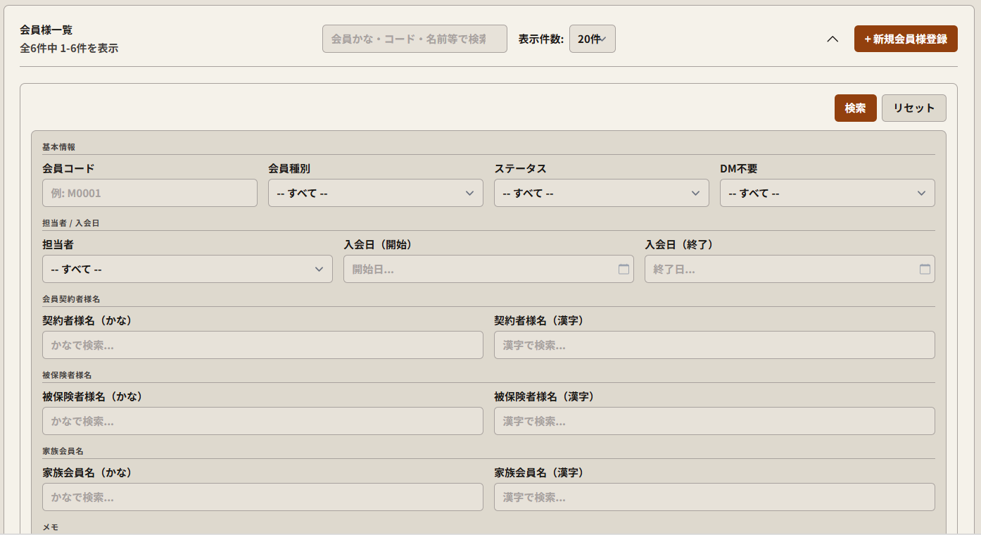981x535 pixels.
Task: Open the calendar picker for 入会日（終了）
Action: click(925, 269)
